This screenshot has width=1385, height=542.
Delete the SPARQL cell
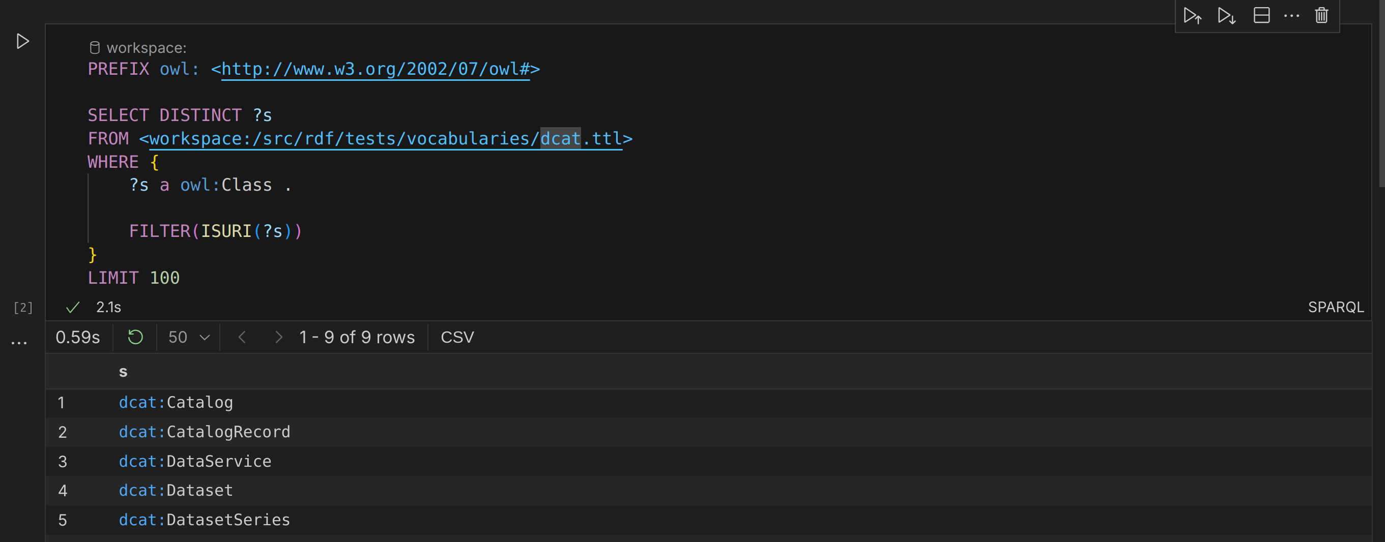(1321, 16)
